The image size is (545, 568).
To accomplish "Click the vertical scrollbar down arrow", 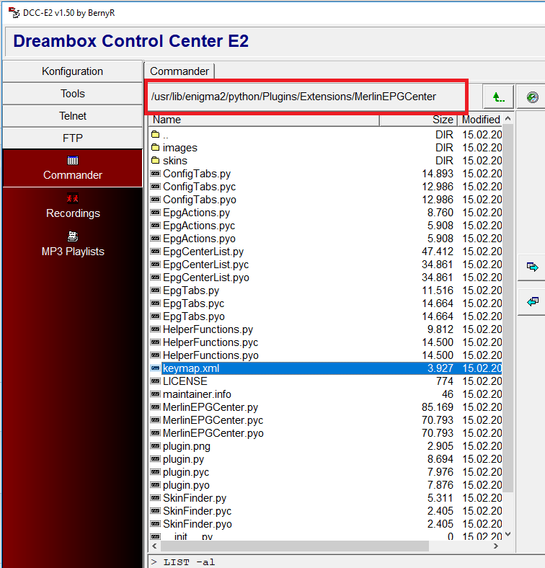I will (508, 534).
